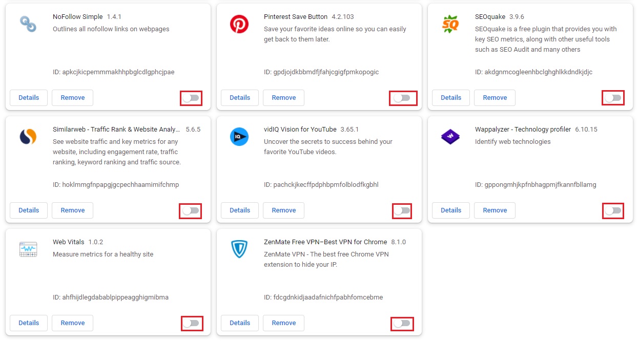Remove the SEOquake extension
This screenshot has height=342, width=638.
(495, 98)
